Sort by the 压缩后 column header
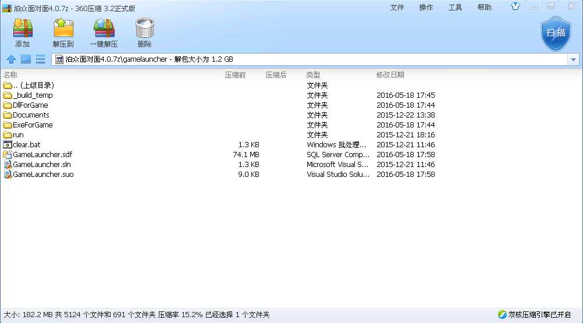583x323 pixels. tap(276, 75)
